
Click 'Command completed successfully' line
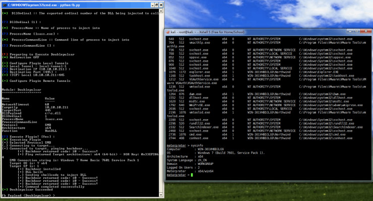click(51, 186)
